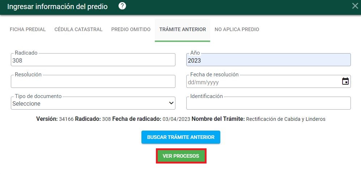Click the Fecha de resolución date field

coord(262,82)
